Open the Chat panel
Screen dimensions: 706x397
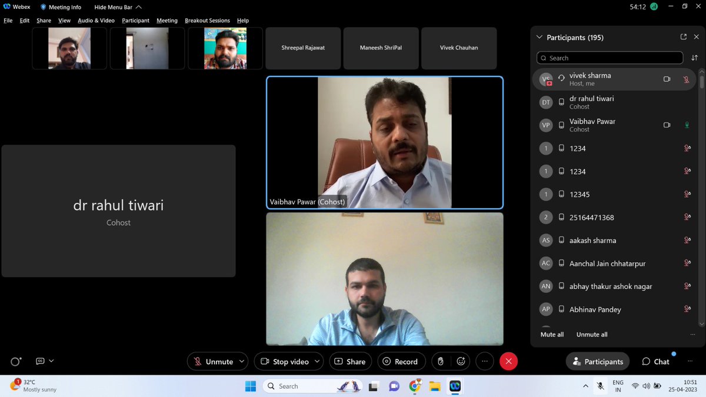656,362
